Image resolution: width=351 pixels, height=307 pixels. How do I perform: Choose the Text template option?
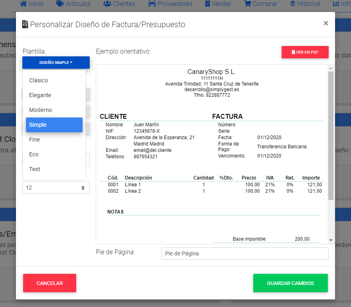tap(34, 169)
